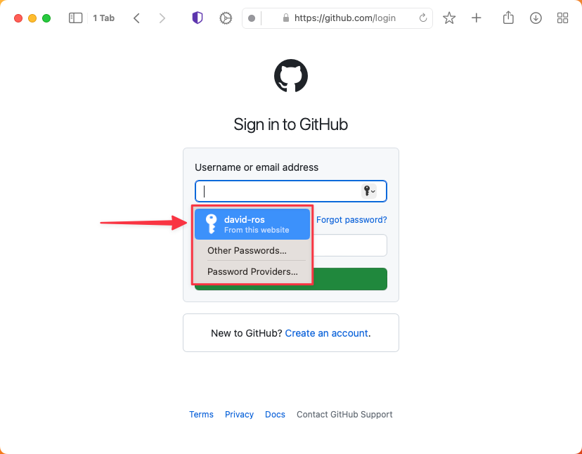The width and height of the screenshot is (582, 454).
Task: Show tab overview with the grid icon
Action: click(x=562, y=18)
